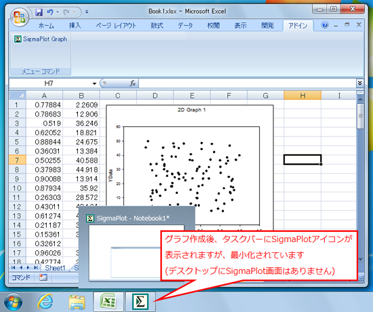Open the Windows Start button

(x=14, y=302)
